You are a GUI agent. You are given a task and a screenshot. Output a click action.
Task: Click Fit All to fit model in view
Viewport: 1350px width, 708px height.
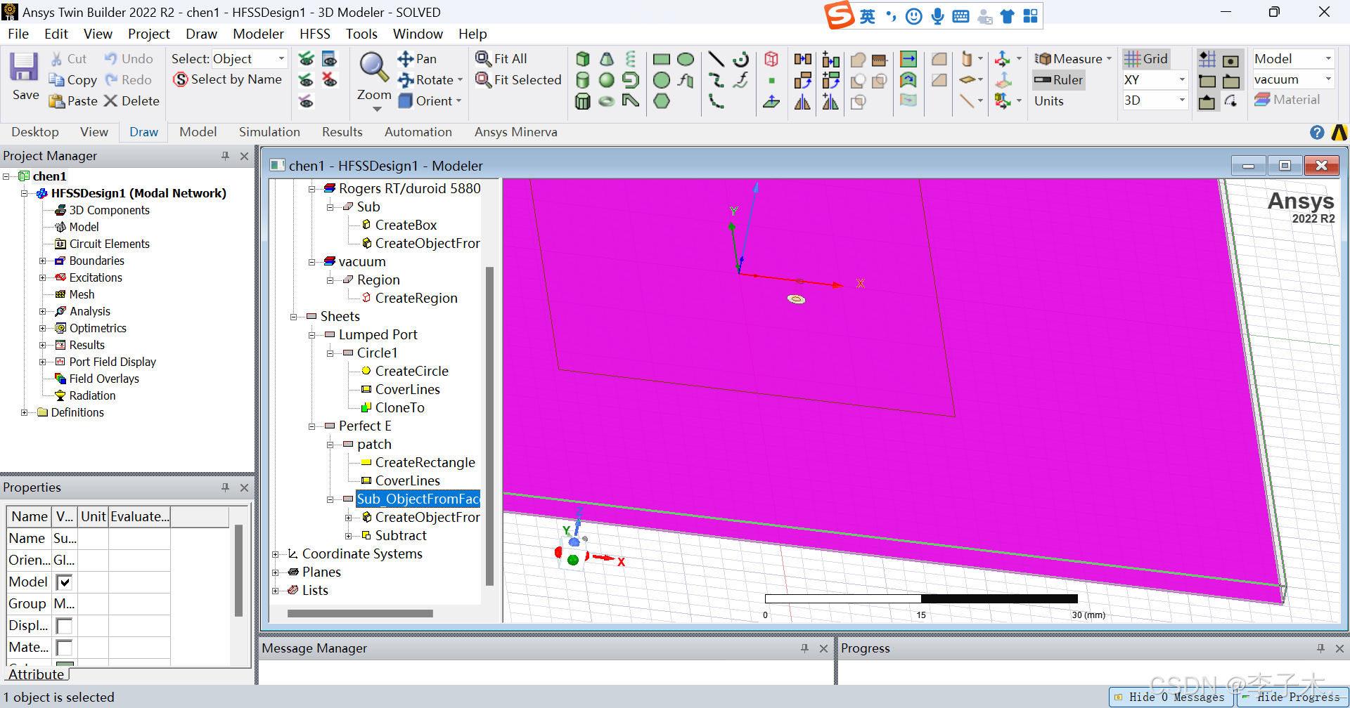coord(501,59)
